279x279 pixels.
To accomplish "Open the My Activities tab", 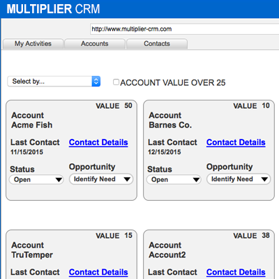I will click(33, 44).
